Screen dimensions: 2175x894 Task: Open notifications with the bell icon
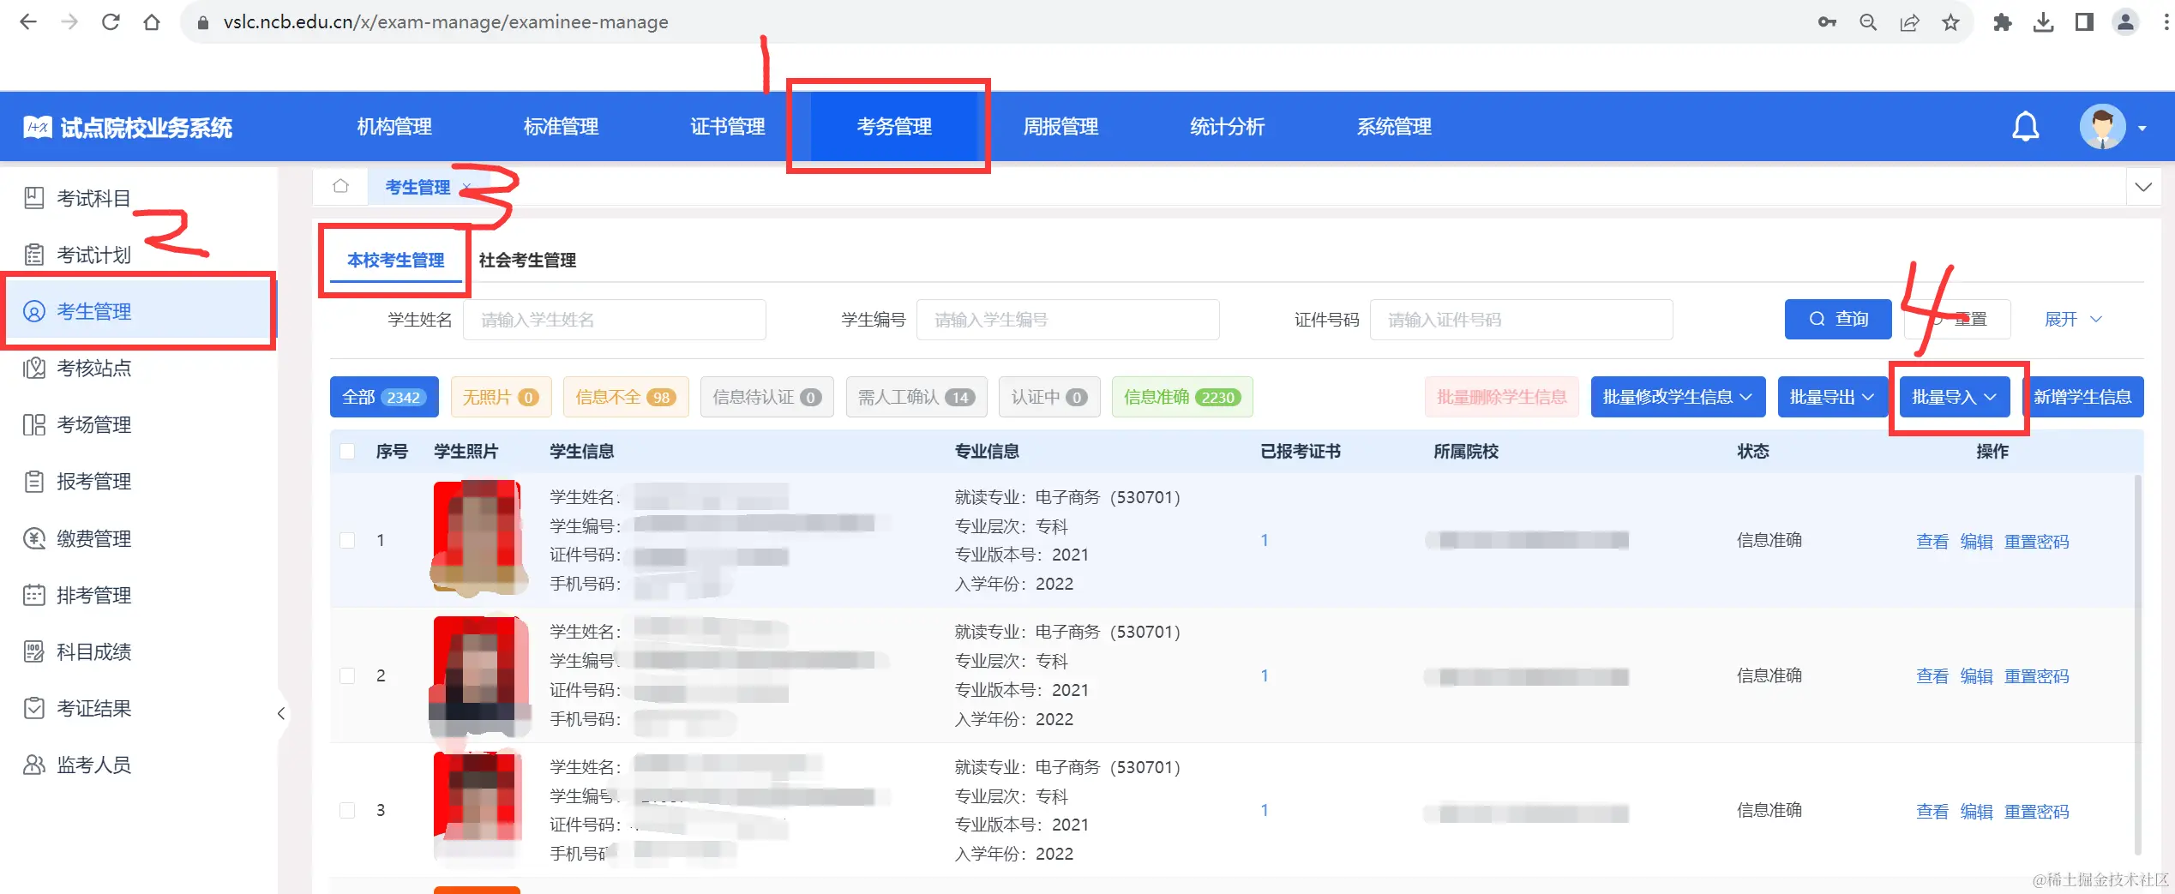(2025, 127)
